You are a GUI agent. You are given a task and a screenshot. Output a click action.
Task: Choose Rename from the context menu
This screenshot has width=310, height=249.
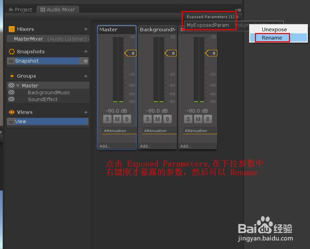coord(278,38)
